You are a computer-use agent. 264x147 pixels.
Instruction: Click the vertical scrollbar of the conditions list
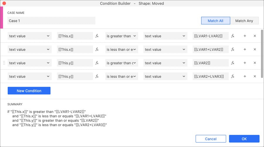[x=262, y=53]
